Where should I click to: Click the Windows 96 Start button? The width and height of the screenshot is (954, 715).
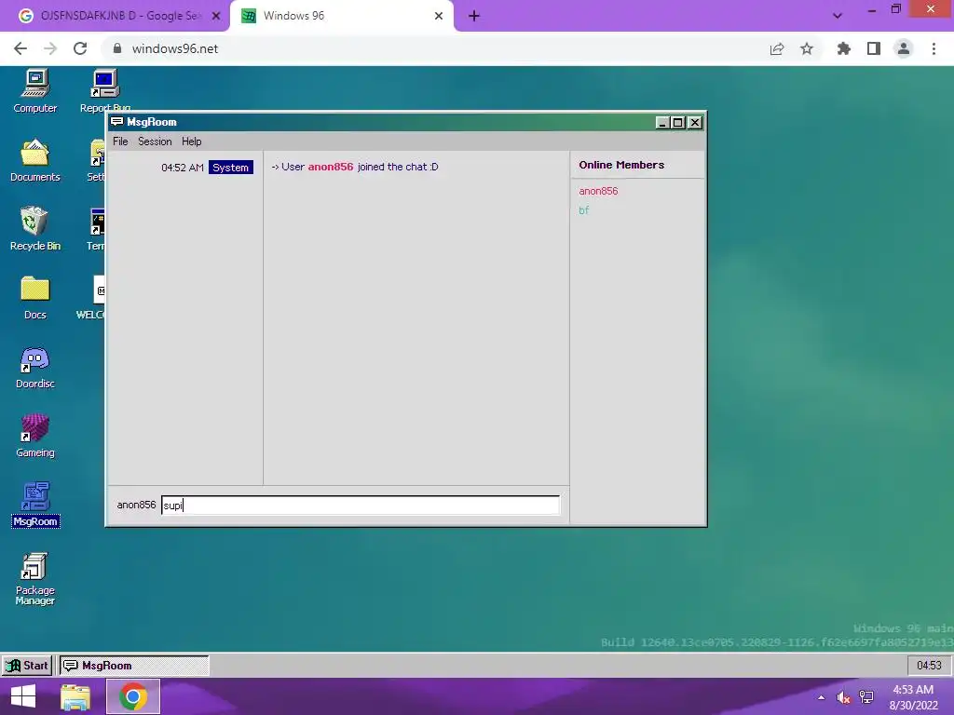(27, 665)
